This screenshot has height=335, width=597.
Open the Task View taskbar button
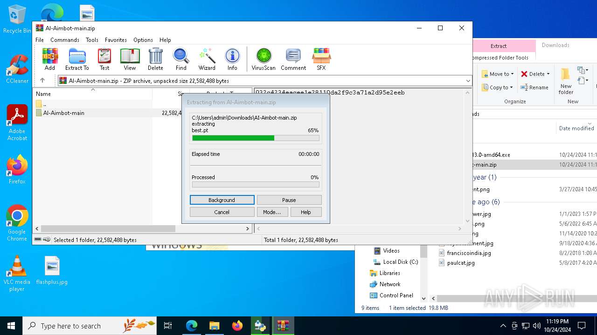tap(168, 326)
